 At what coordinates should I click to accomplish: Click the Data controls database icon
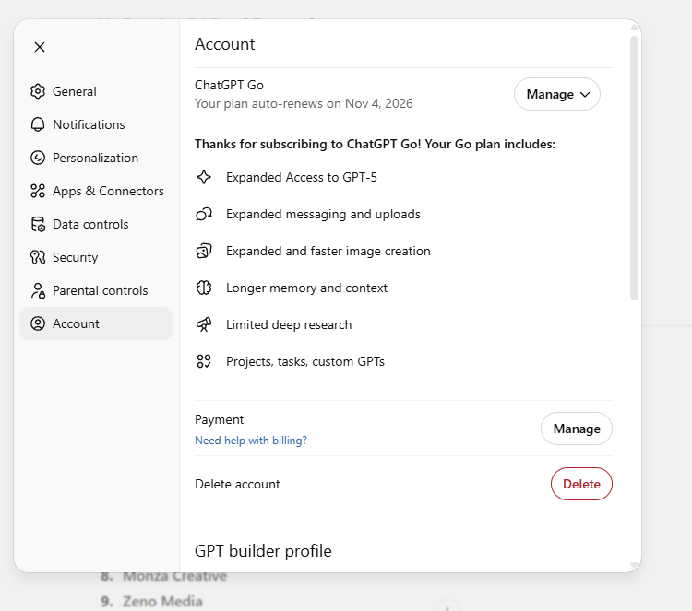click(38, 224)
